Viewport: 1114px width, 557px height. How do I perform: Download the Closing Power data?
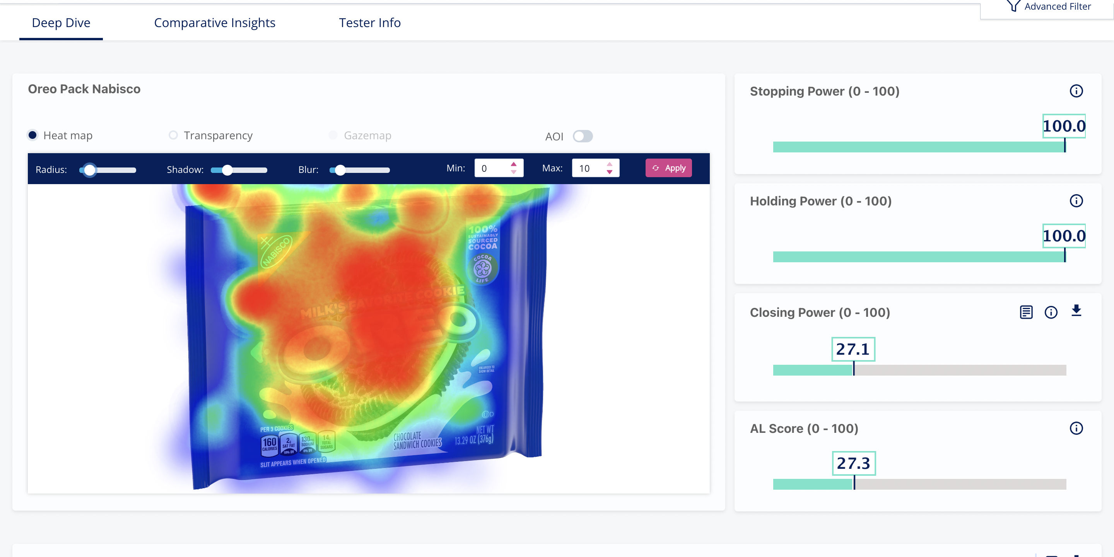point(1076,311)
